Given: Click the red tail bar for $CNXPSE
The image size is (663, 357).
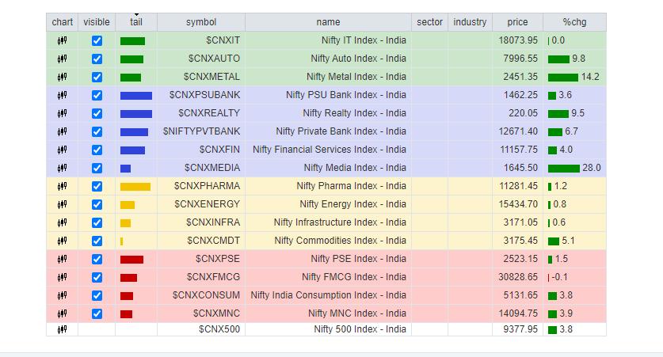Looking at the screenshot, I should [x=131, y=259].
